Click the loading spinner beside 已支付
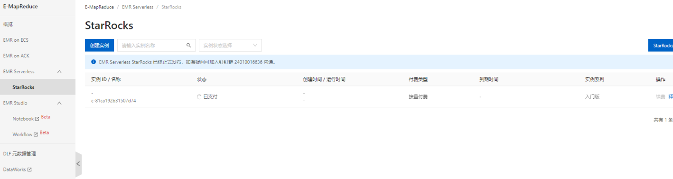 click(x=199, y=97)
